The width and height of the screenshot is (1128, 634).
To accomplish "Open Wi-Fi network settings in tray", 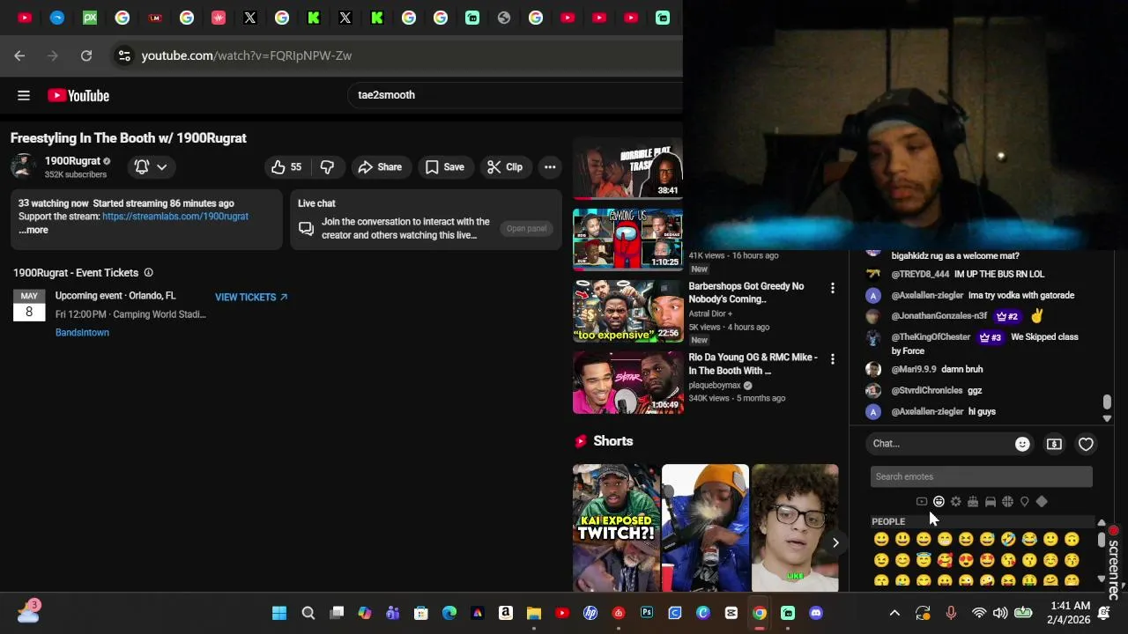I will pos(979,613).
